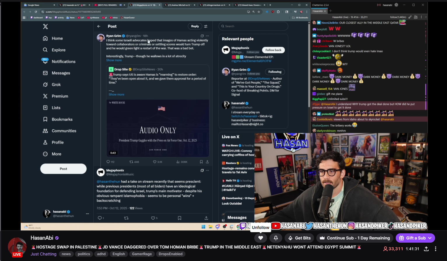
Task: Open the Windows Start button
Action: click(204, 227)
